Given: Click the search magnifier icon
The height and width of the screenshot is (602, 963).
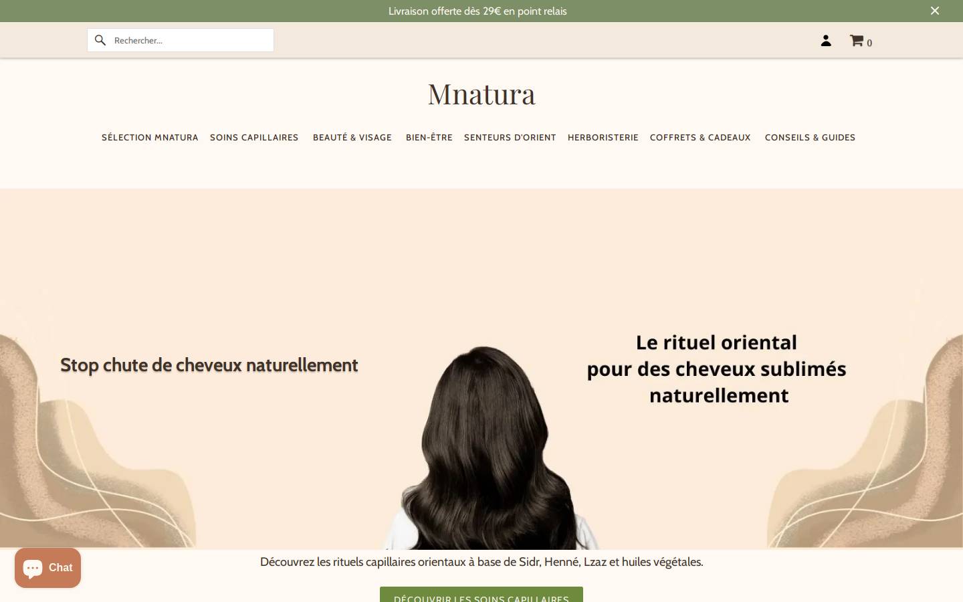Looking at the screenshot, I should click(100, 40).
